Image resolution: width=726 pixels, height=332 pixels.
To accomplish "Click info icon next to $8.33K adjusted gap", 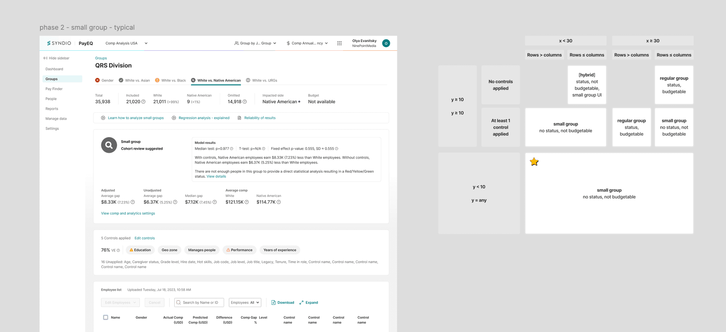I will click(x=132, y=202).
